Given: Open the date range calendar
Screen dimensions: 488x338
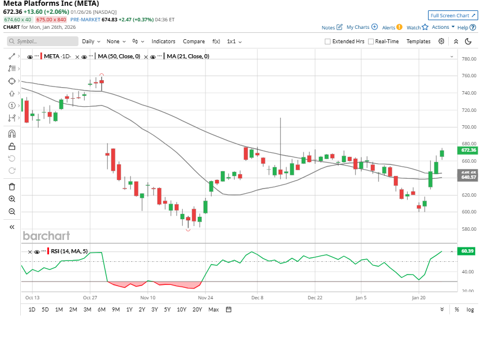Looking at the screenshot, I should point(228,309).
